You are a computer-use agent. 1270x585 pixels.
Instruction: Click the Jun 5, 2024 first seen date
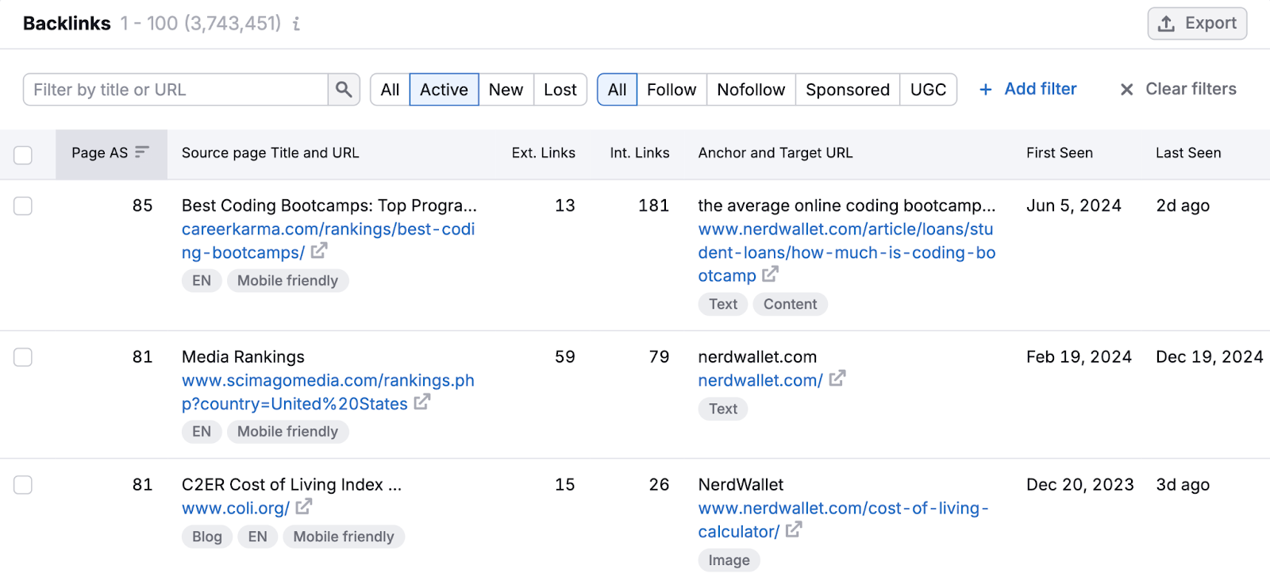click(x=1073, y=206)
